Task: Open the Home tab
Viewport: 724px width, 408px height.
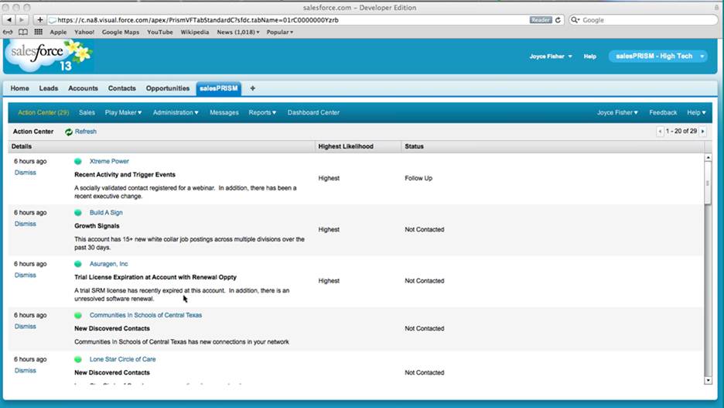Action: (x=20, y=88)
